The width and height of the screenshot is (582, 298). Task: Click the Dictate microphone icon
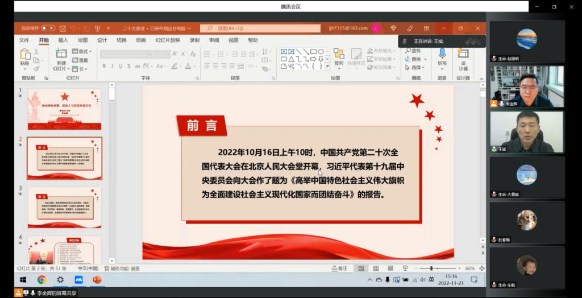tap(442, 54)
